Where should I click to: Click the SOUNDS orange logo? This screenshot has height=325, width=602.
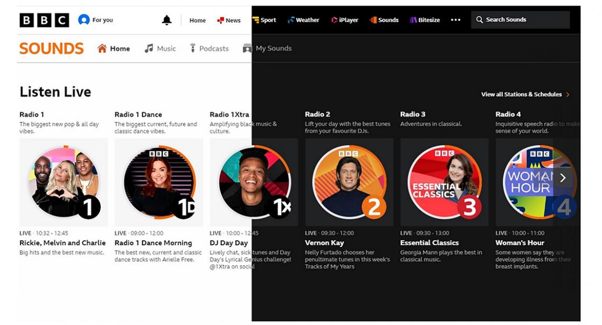coord(51,48)
